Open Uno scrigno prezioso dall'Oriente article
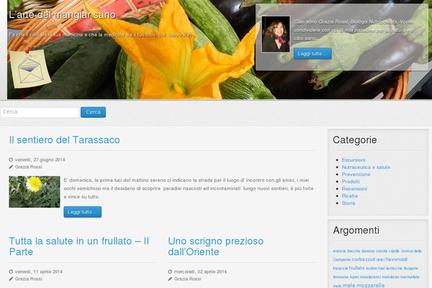Image resolution: width=432 pixels, height=288 pixels. 216,246
